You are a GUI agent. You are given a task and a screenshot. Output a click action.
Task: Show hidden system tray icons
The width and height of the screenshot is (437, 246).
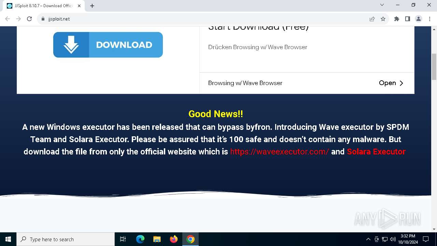368,239
